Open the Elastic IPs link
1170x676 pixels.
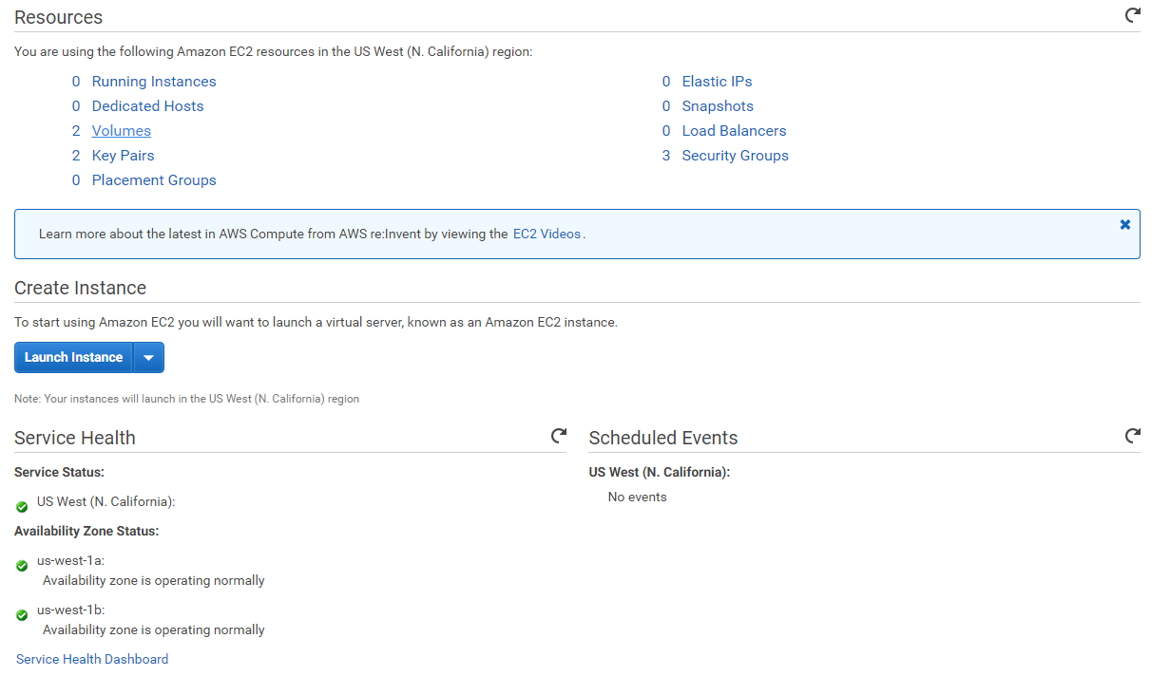coord(717,82)
